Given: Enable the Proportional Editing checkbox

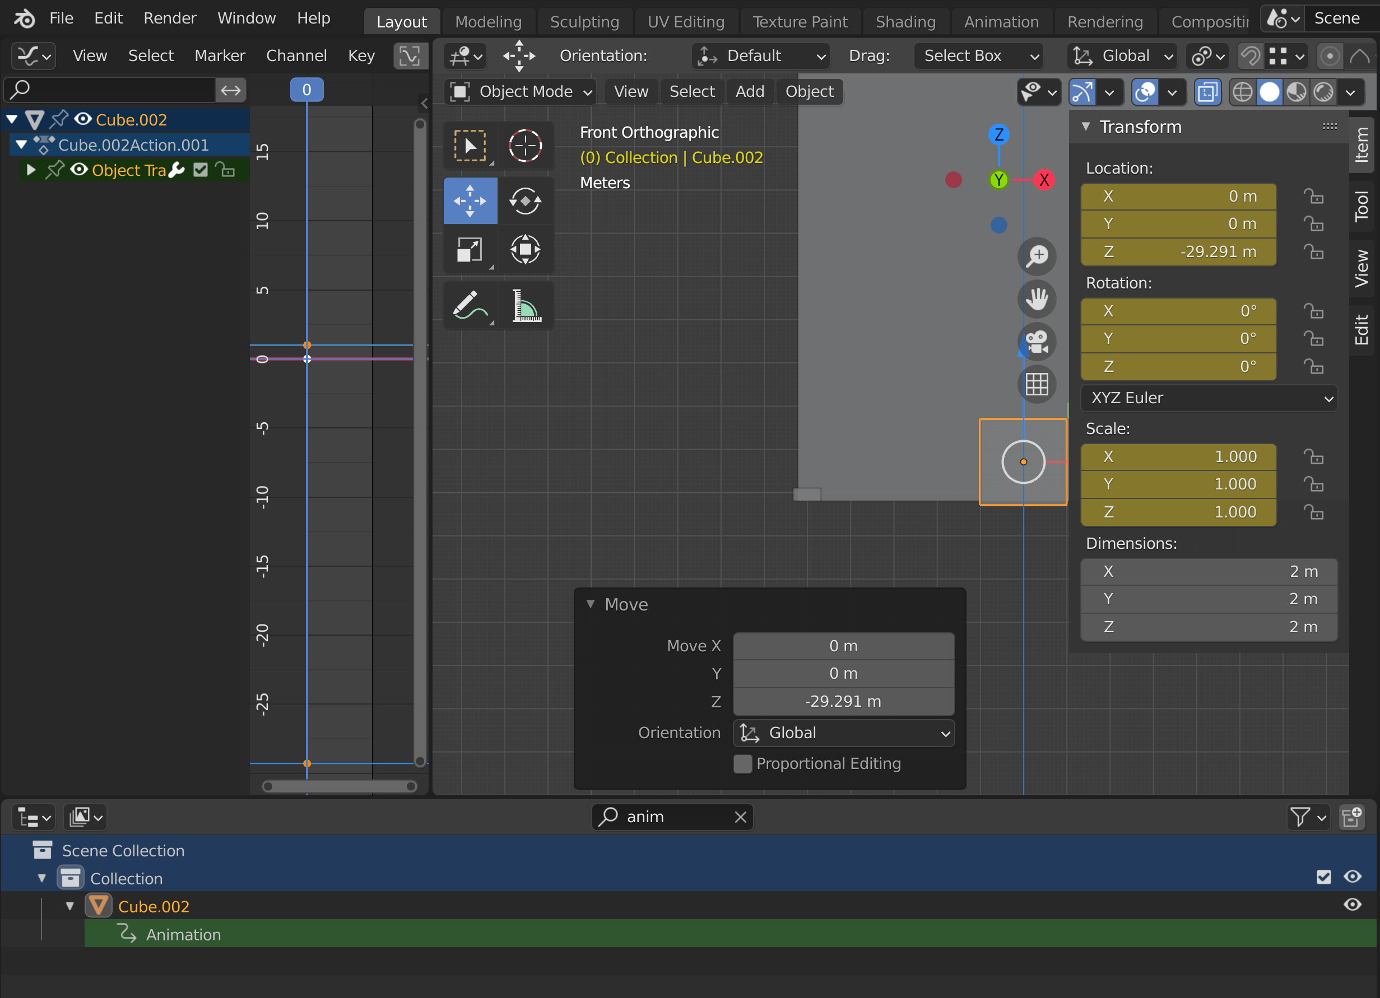Looking at the screenshot, I should coord(742,763).
